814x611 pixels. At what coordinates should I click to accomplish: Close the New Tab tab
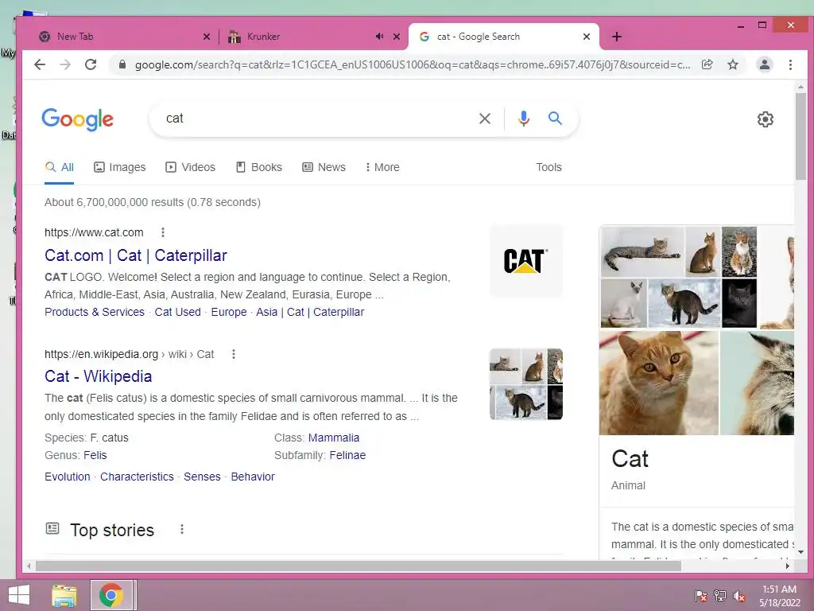pos(207,37)
